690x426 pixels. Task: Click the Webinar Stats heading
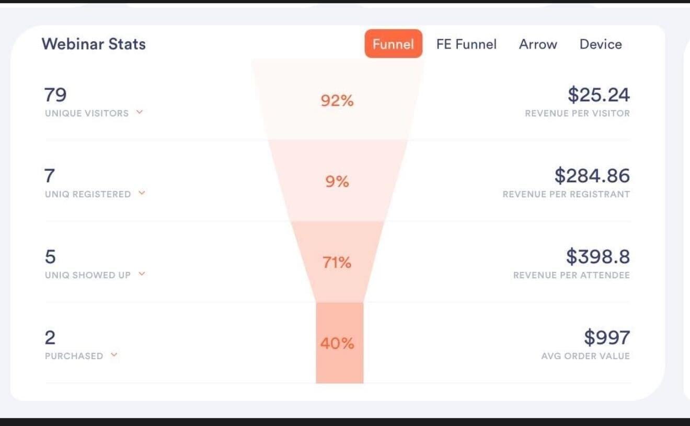(94, 44)
